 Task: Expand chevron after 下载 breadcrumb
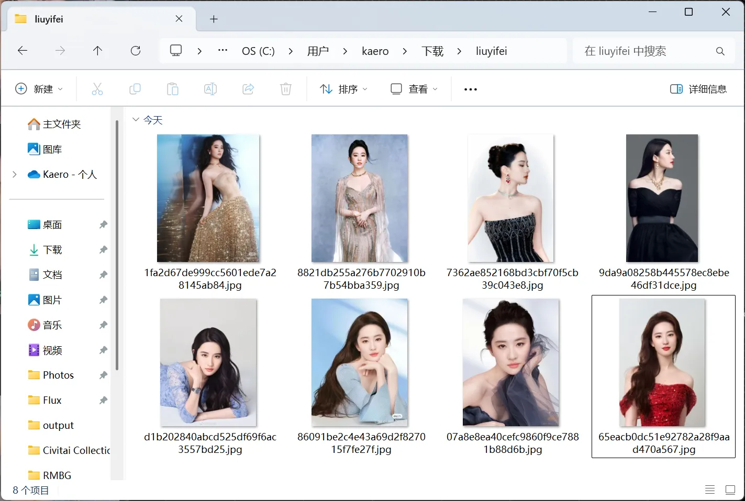click(x=459, y=51)
